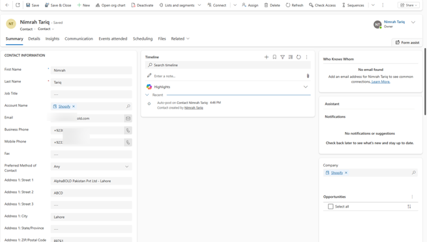Image resolution: width=427 pixels, height=242 pixels.
Task: Open the timeline filter icon
Action: [x=282, y=57]
